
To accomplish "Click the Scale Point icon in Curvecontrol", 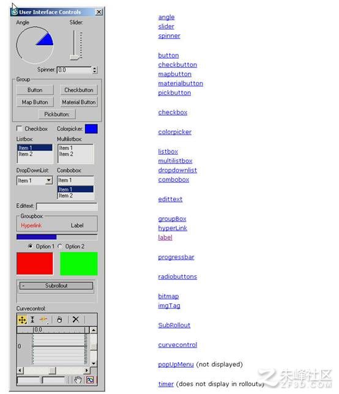I will point(32,319).
